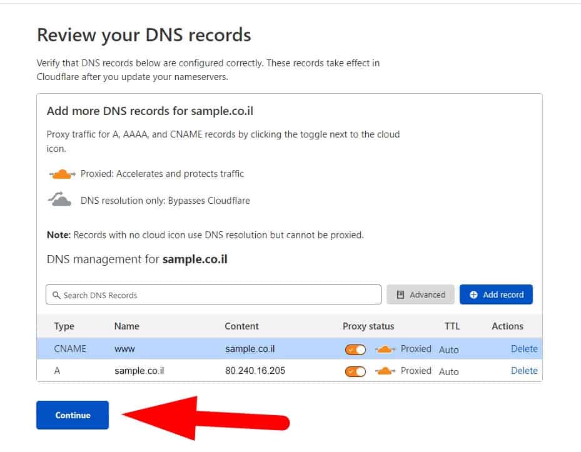Click the Proxy status column header
The image size is (581, 452).
click(368, 326)
